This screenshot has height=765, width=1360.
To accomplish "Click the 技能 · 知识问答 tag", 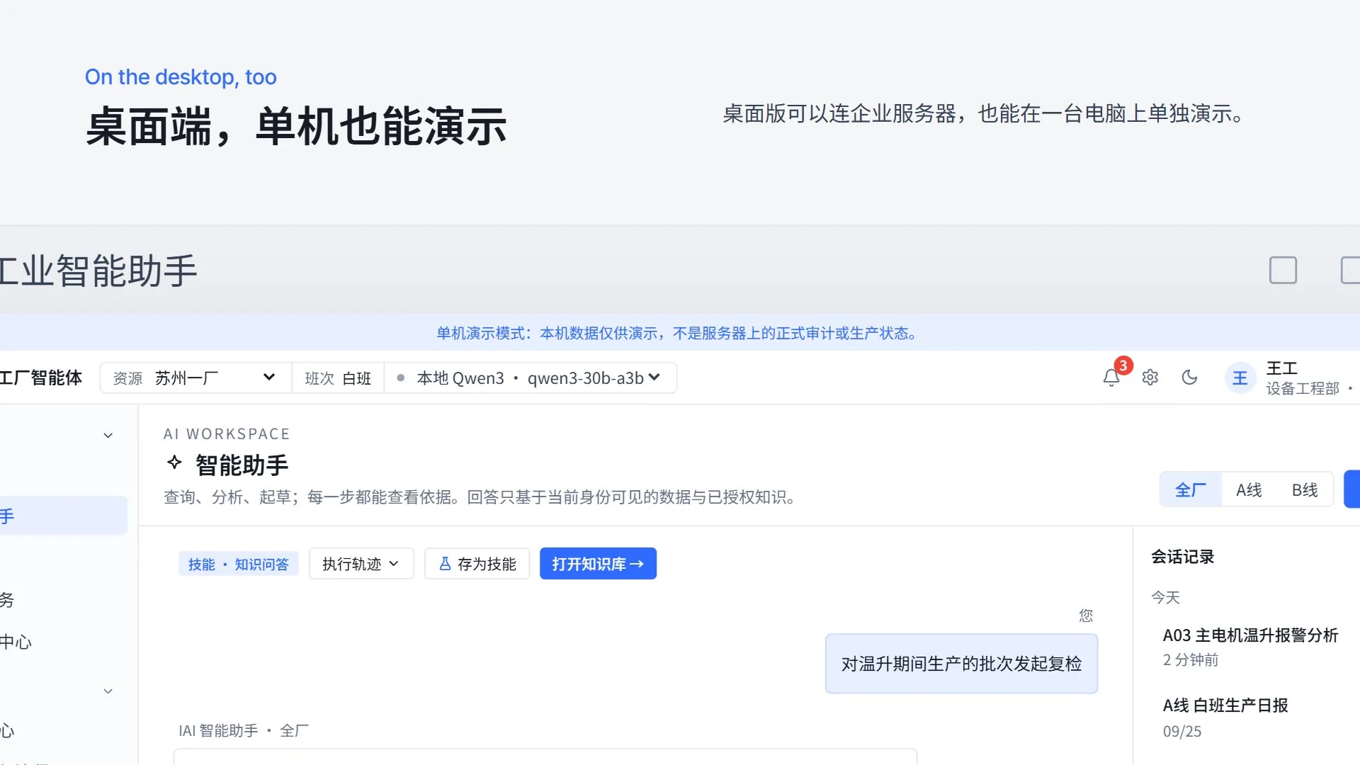I will click(239, 564).
